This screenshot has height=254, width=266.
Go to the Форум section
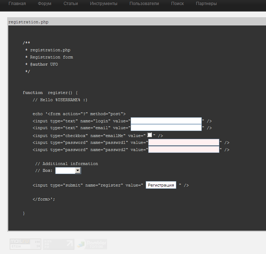45,4
